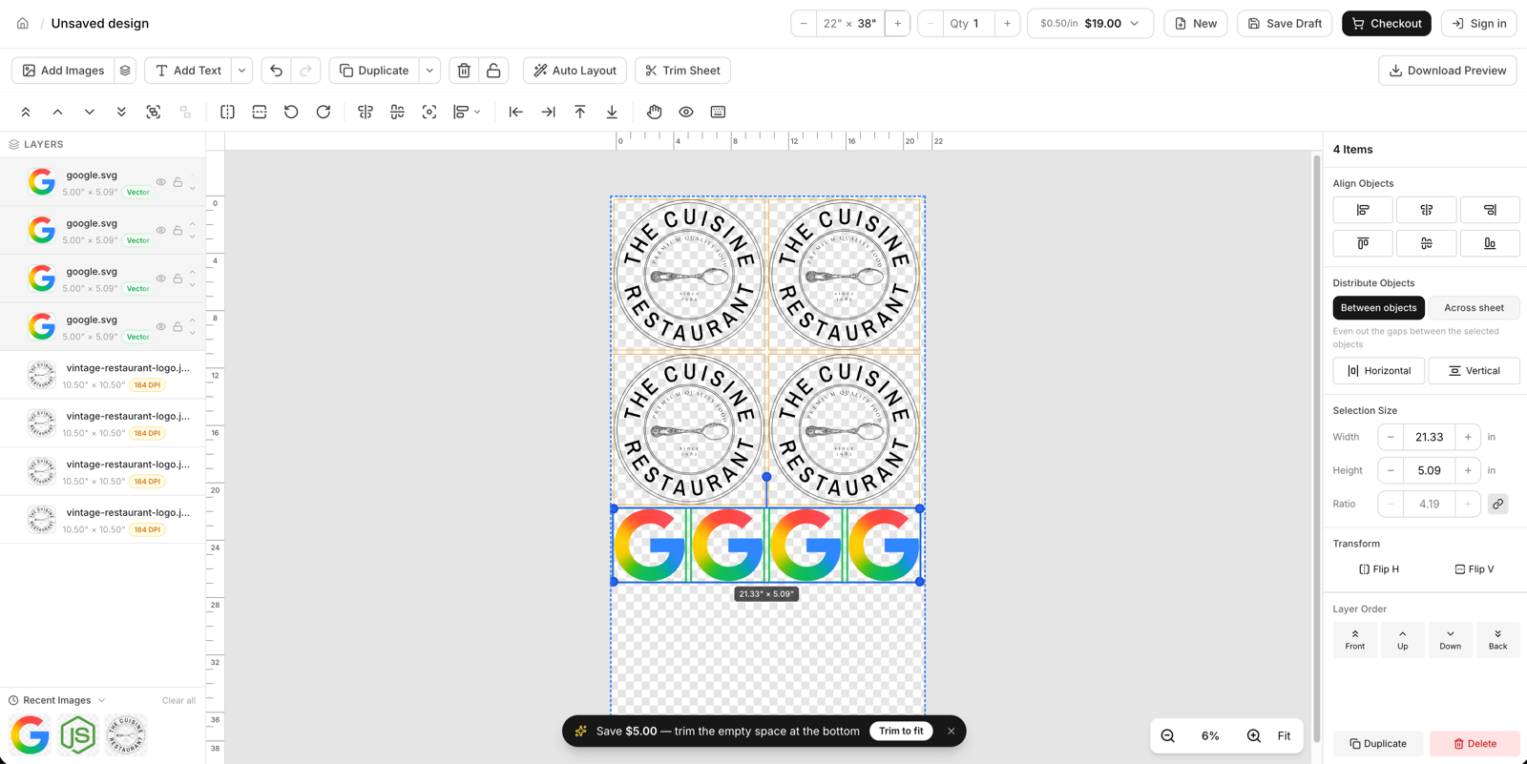The height and width of the screenshot is (764, 1527).
Task: Click Trim to fit in banner
Action: (x=901, y=732)
